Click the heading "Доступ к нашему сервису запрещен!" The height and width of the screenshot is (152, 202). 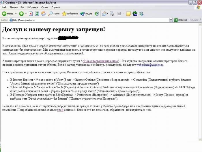point(54,29)
